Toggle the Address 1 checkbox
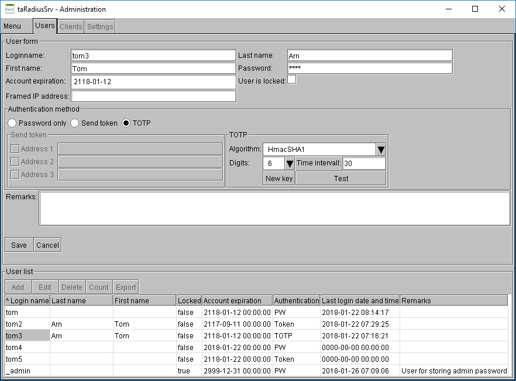This screenshot has height=381, width=516. [15, 149]
